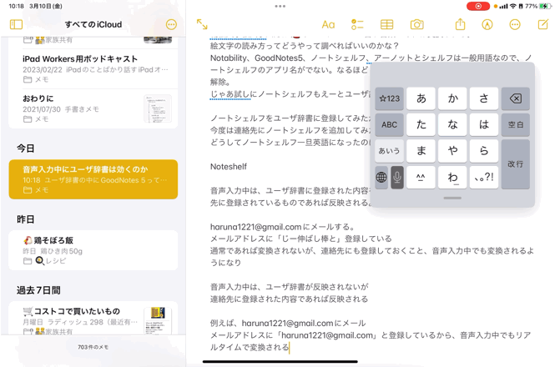Place cursor at end of ルタイムで変換される
The image size is (560, 367).
[289, 347]
